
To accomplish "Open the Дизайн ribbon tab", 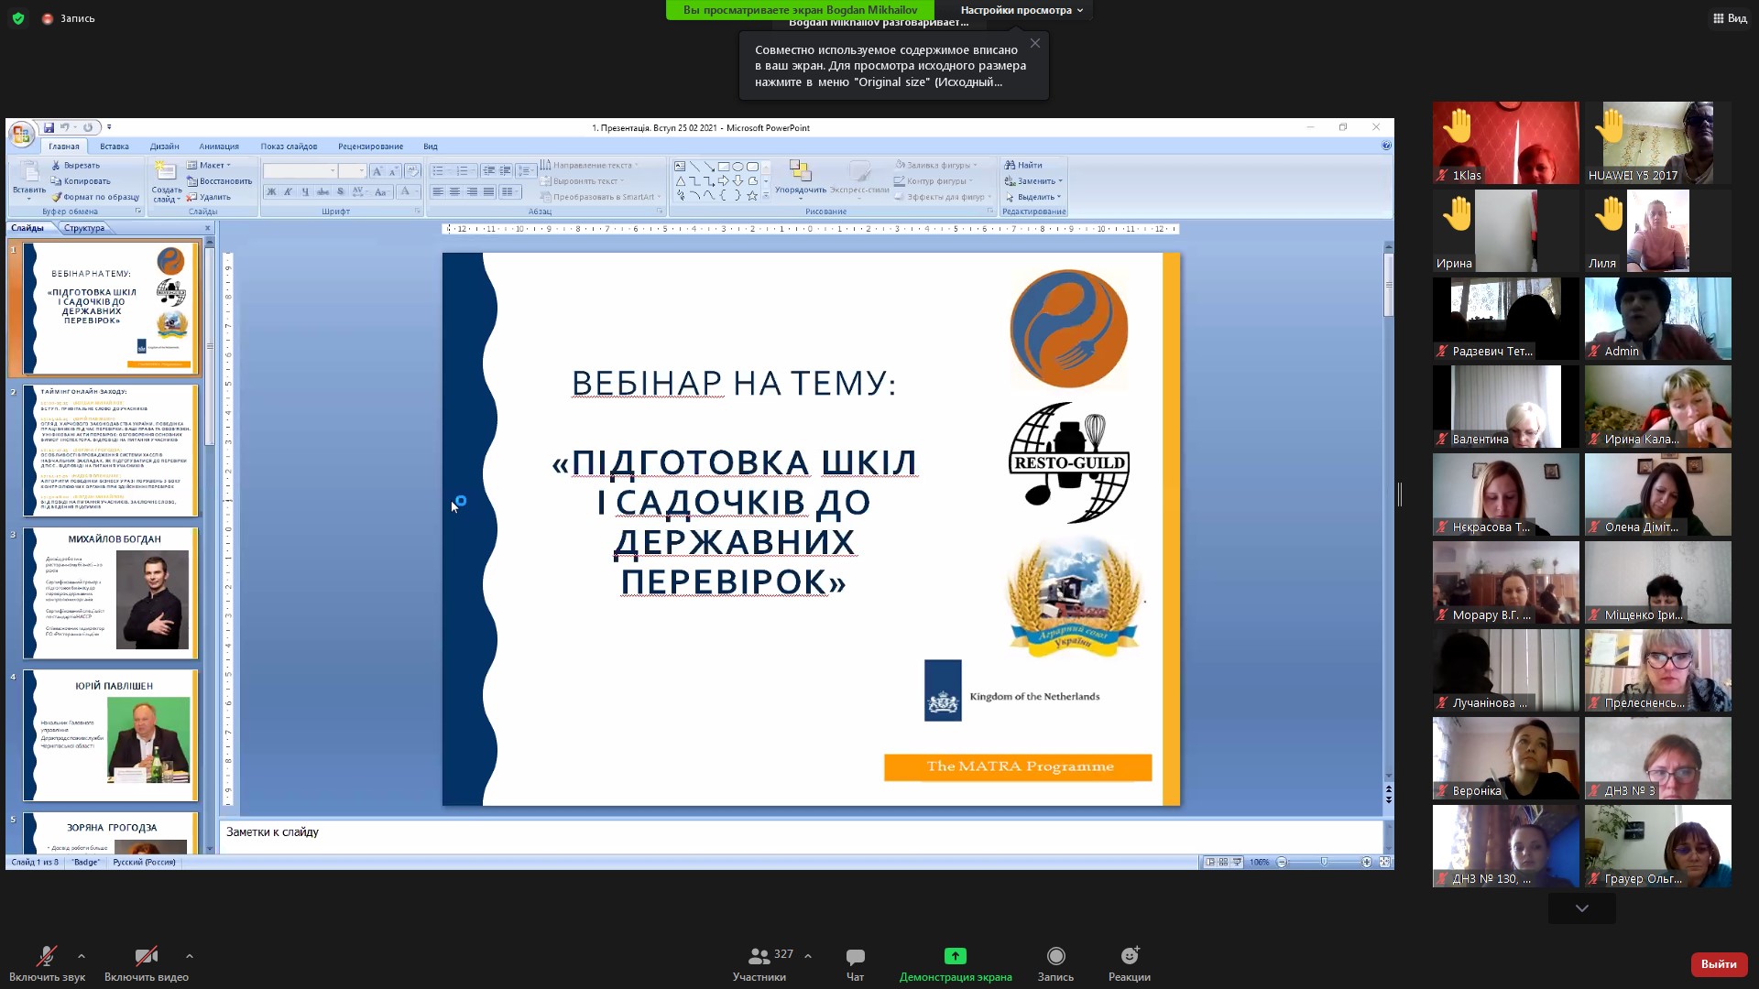I will (x=165, y=147).
